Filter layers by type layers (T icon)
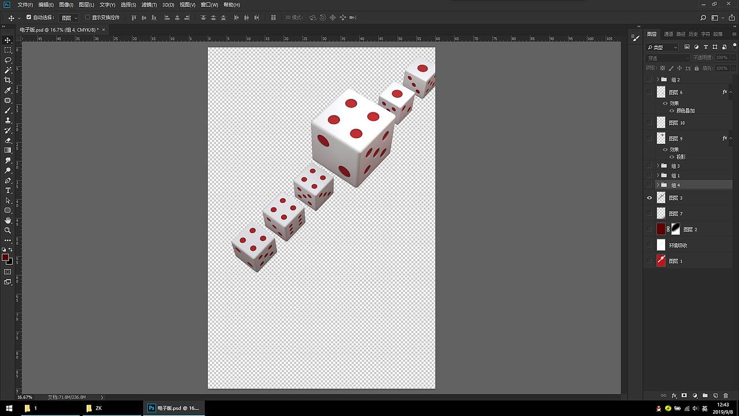 pos(706,47)
